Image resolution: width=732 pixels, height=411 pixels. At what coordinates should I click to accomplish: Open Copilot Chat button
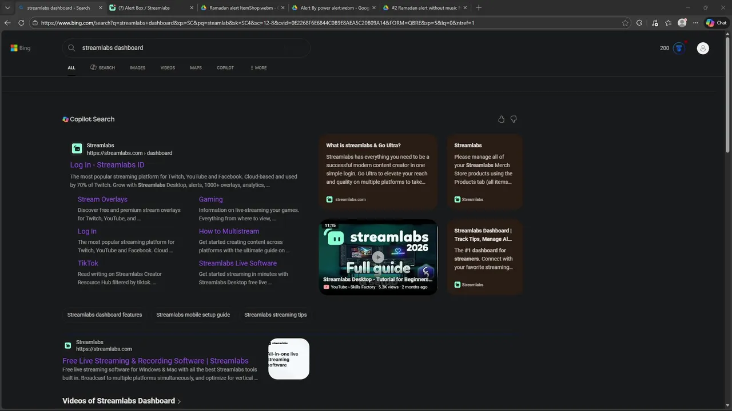point(716,23)
